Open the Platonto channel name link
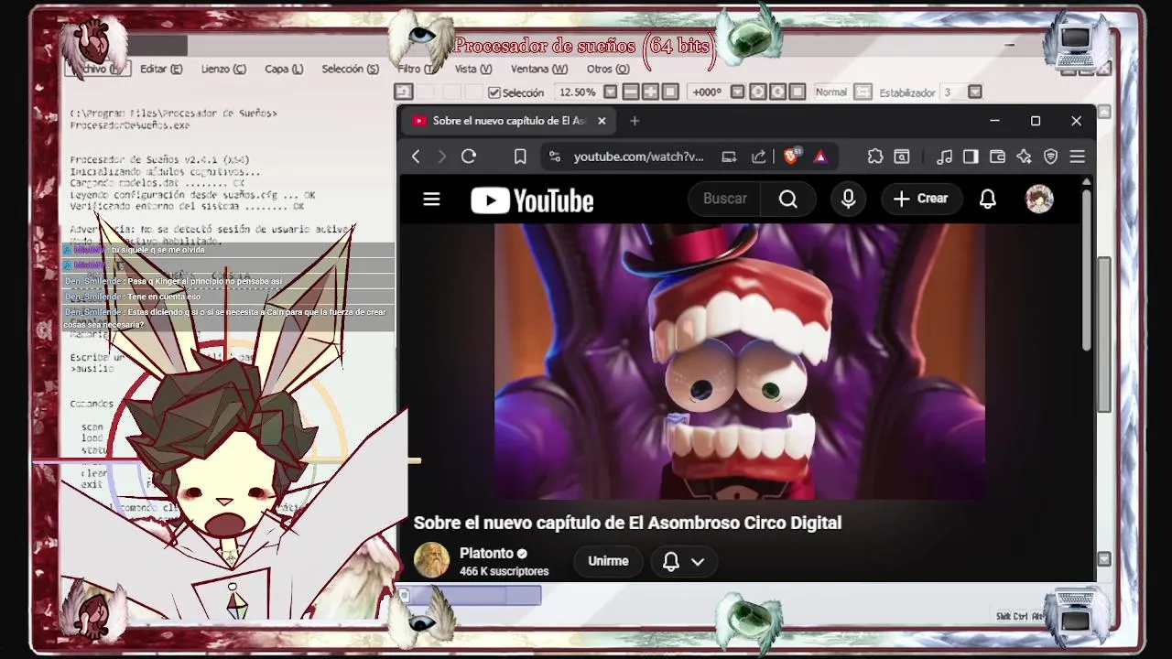Viewport: 1172px width, 659px height. pos(486,553)
